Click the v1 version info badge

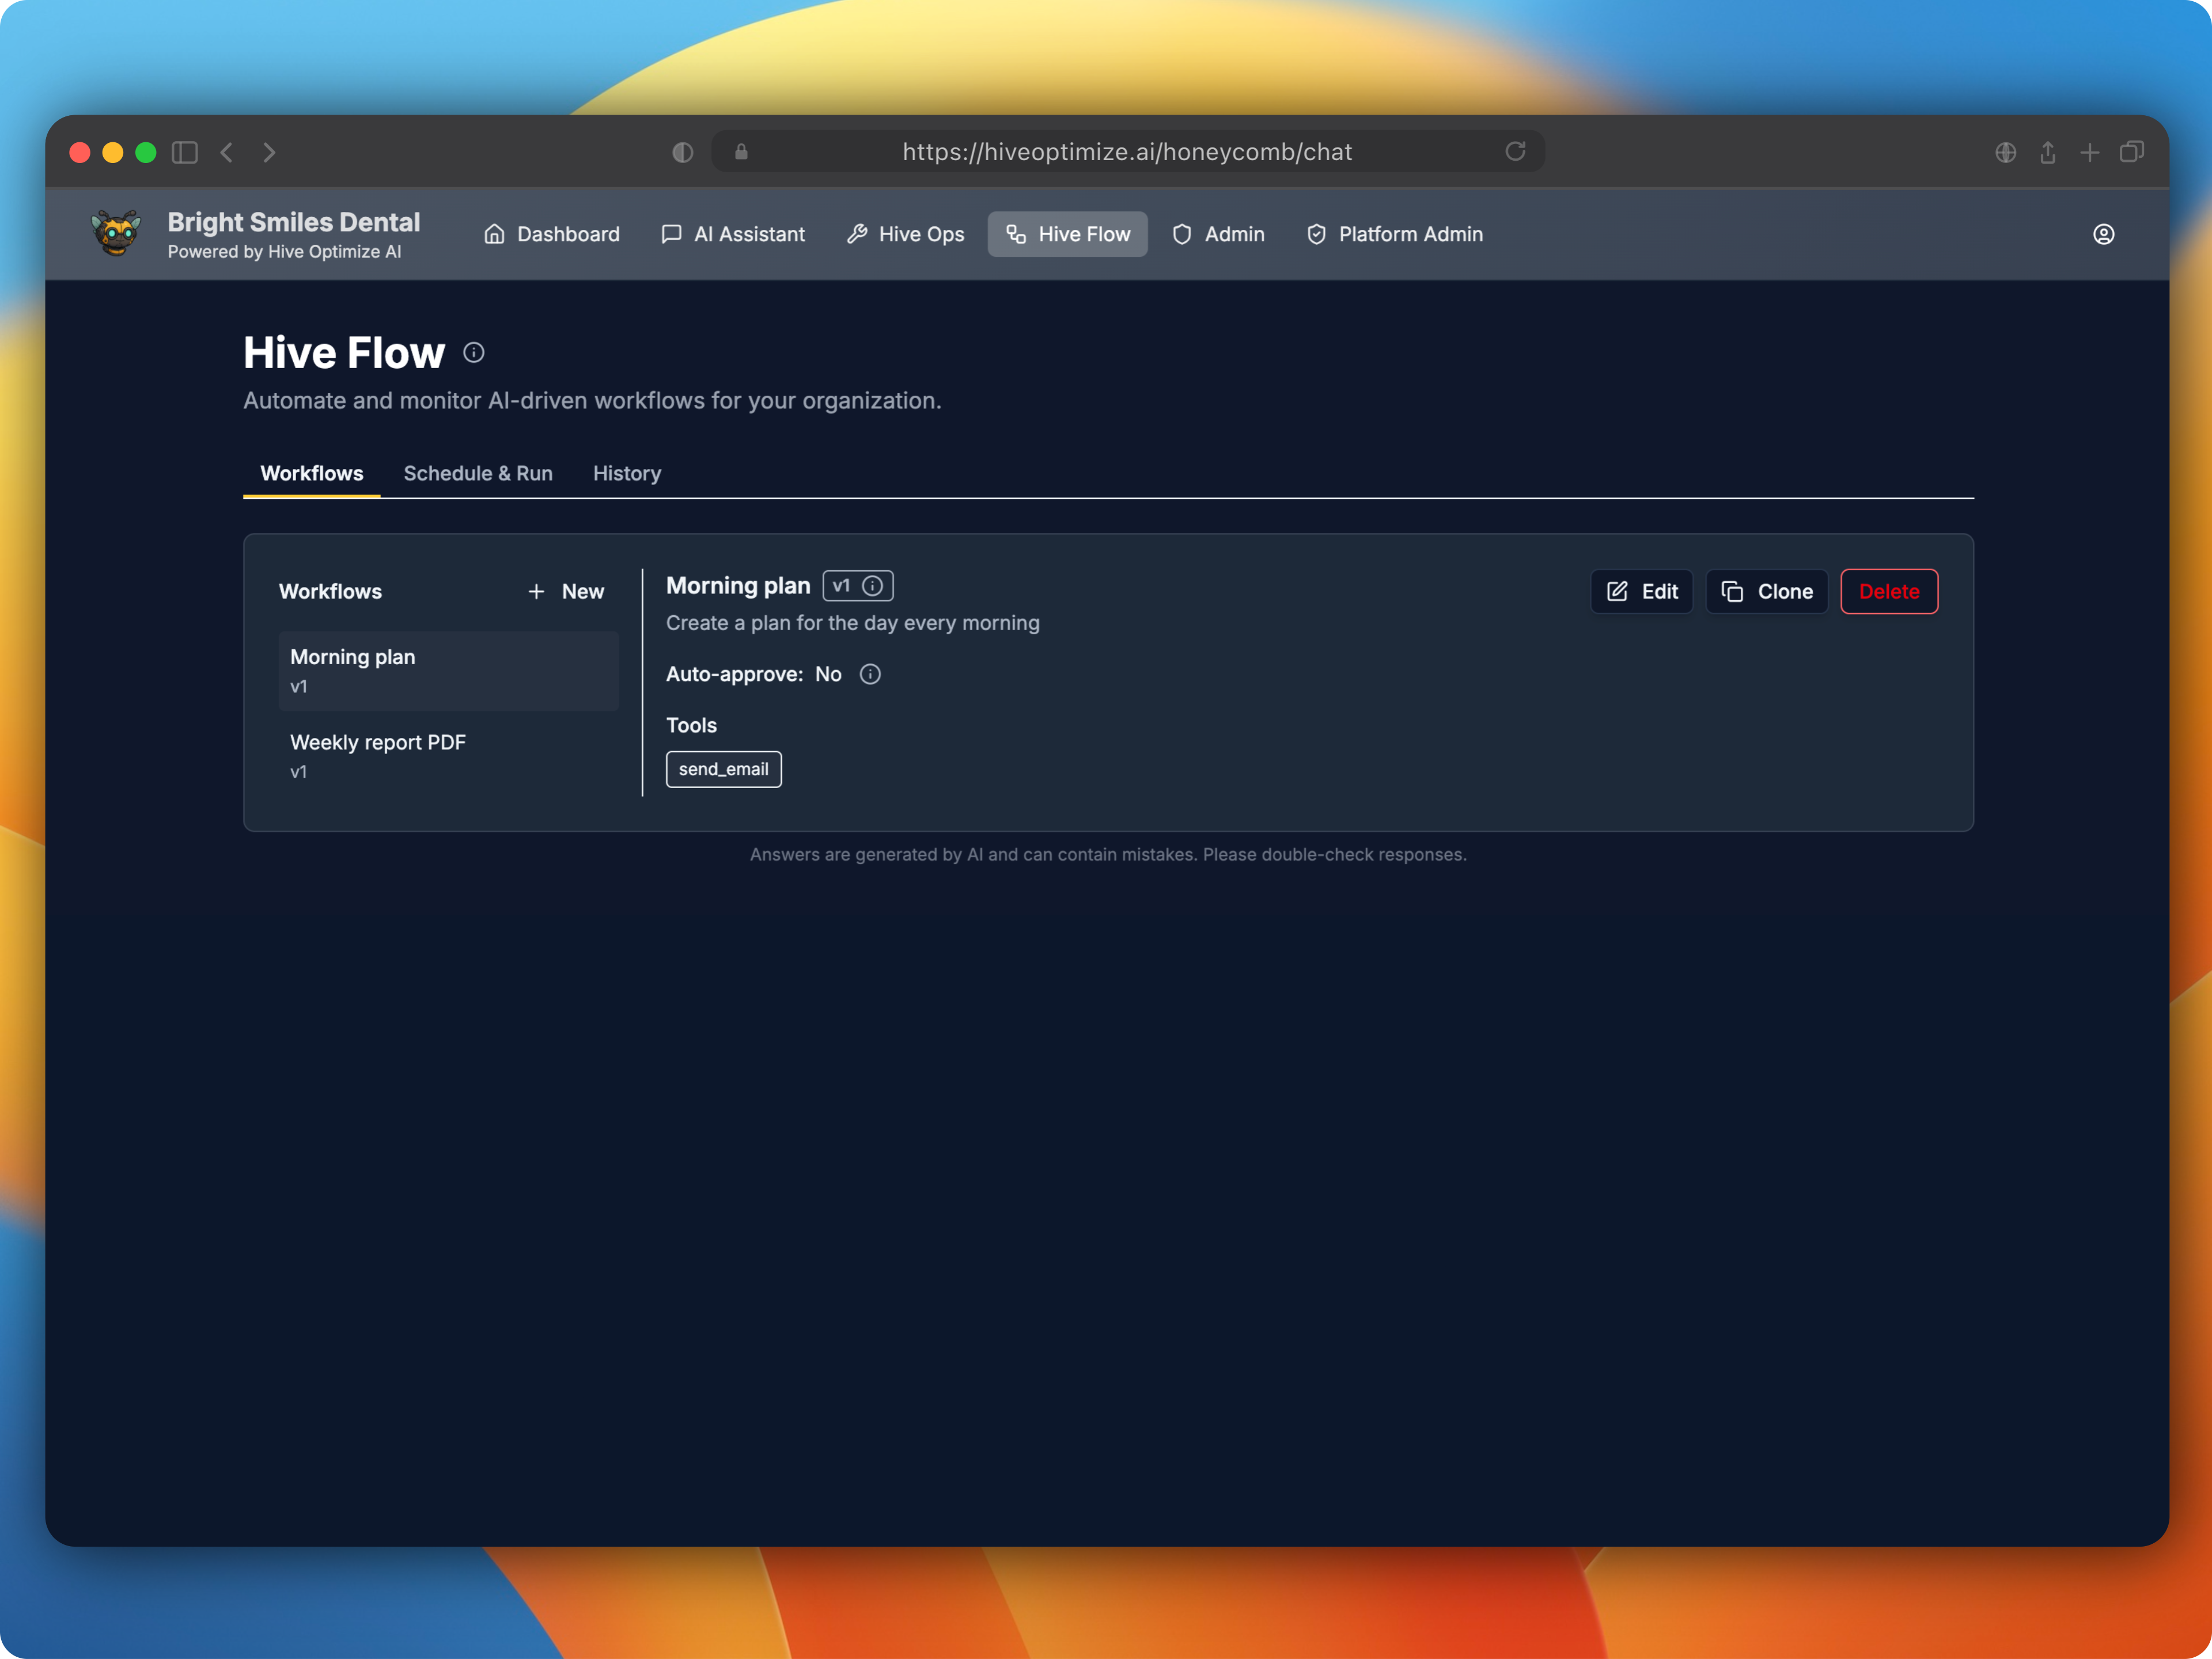click(x=858, y=586)
